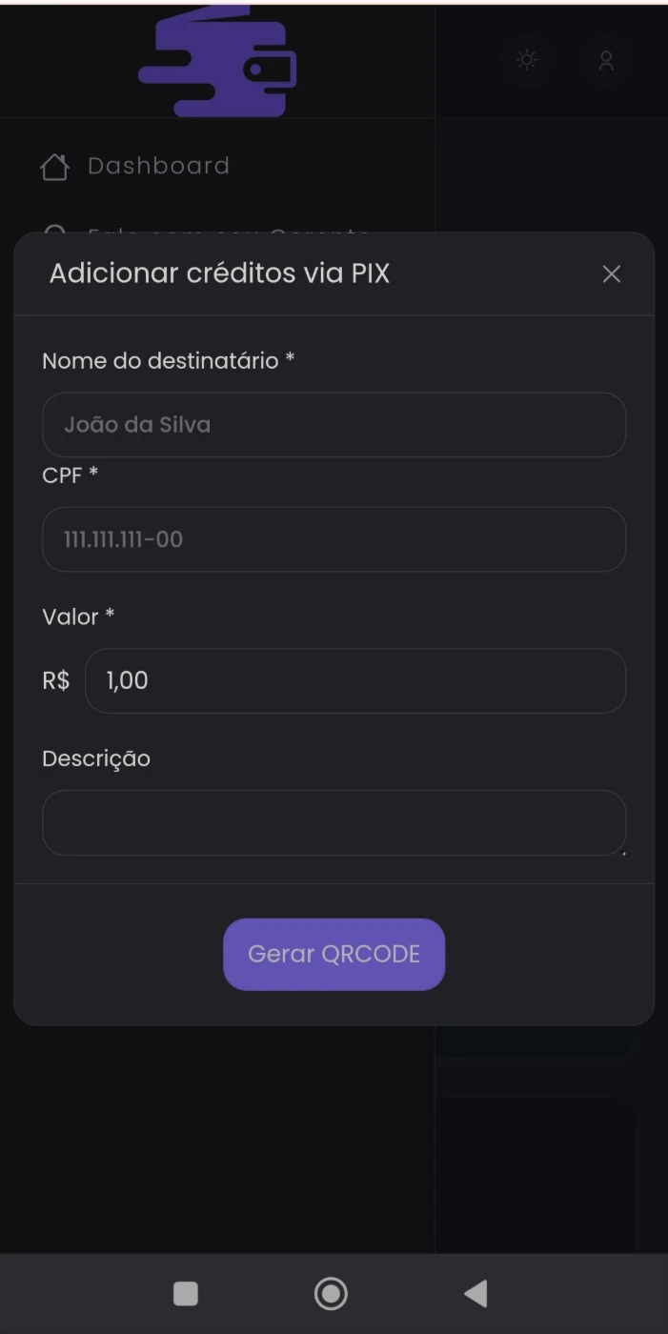Toggle the light theme sun icon

coord(526,60)
